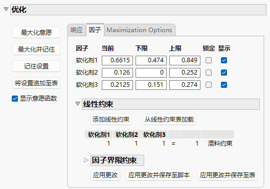Check the 锁定 box for 软化剂3
This screenshot has height=189, width=270.
pos(209,85)
